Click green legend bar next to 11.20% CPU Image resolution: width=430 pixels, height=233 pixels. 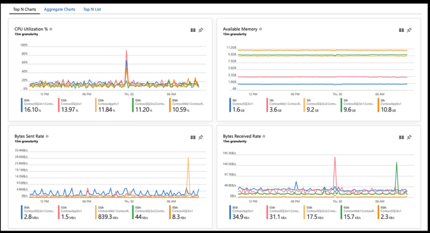point(133,105)
